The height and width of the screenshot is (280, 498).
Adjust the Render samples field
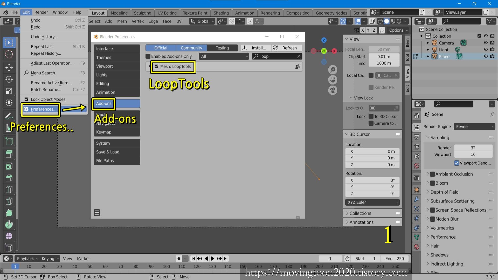(473, 148)
